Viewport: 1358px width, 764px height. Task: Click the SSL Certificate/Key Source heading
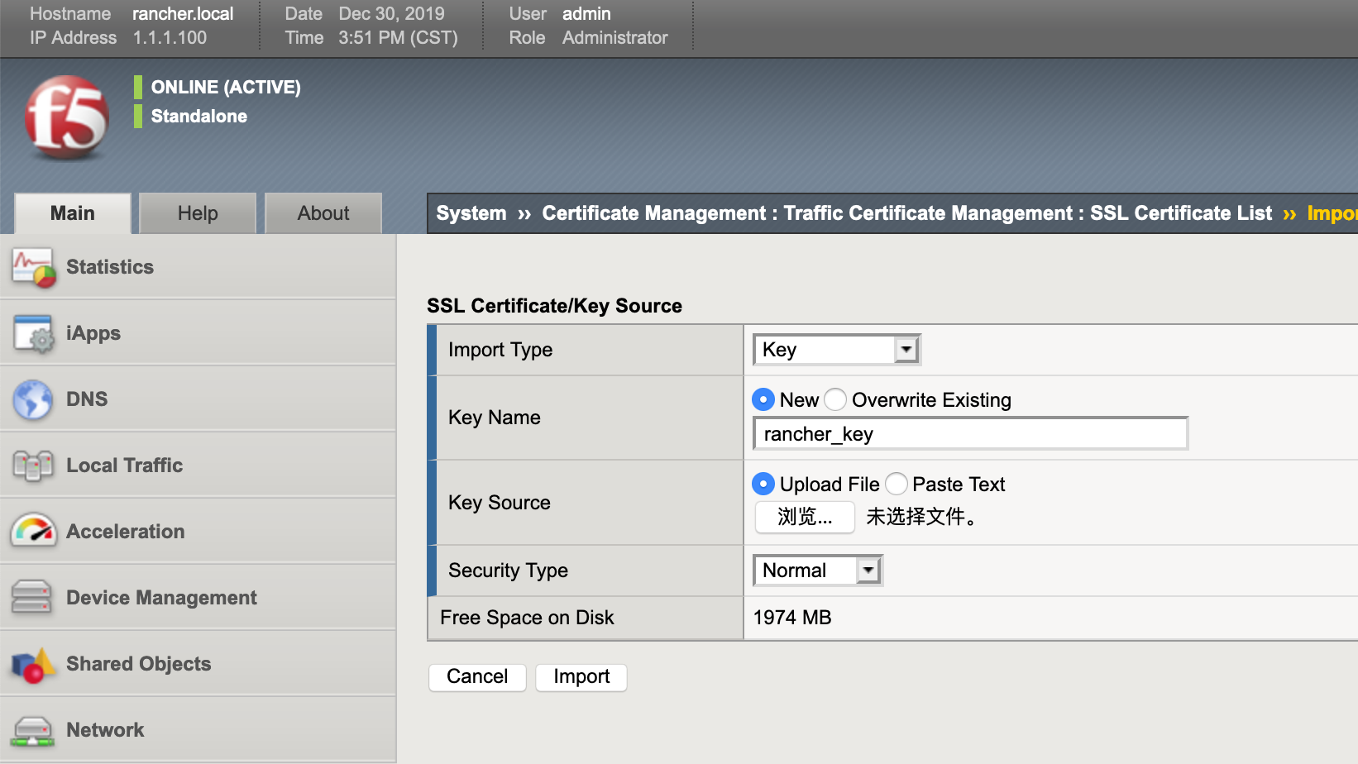coord(554,306)
